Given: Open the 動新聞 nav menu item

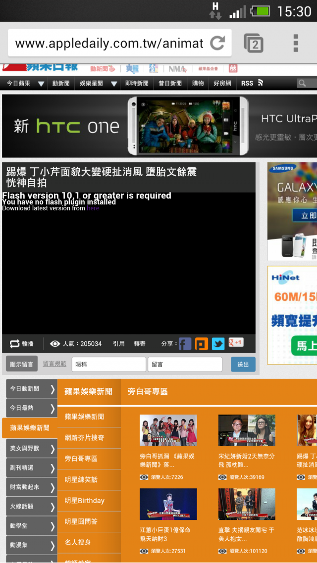Looking at the screenshot, I should click(x=61, y=83).
